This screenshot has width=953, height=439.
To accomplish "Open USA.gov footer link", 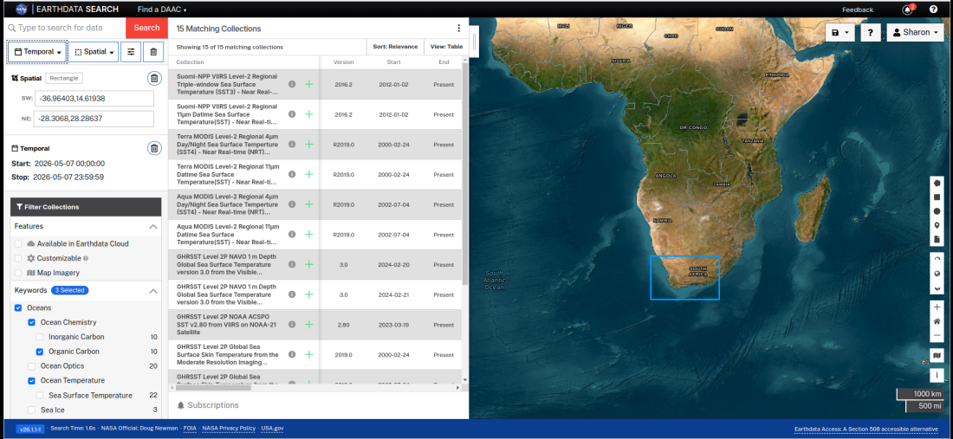I will (272, 428).
